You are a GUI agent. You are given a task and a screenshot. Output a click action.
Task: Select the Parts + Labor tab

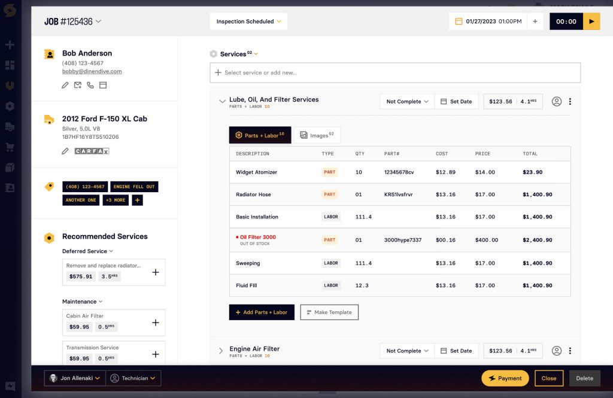coord(259,135)
